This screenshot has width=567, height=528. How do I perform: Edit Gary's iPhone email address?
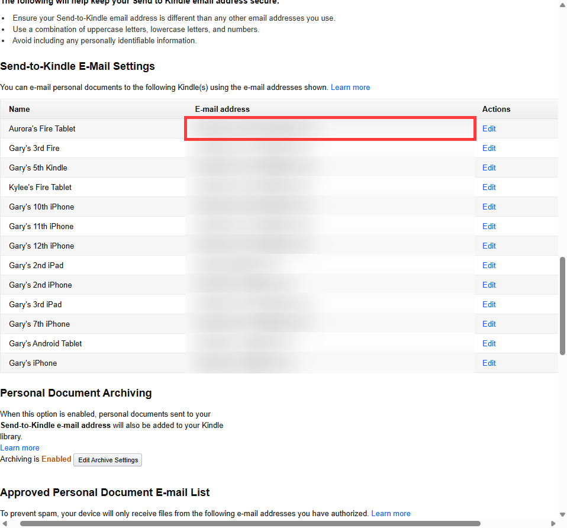click(x=489, y=363)
